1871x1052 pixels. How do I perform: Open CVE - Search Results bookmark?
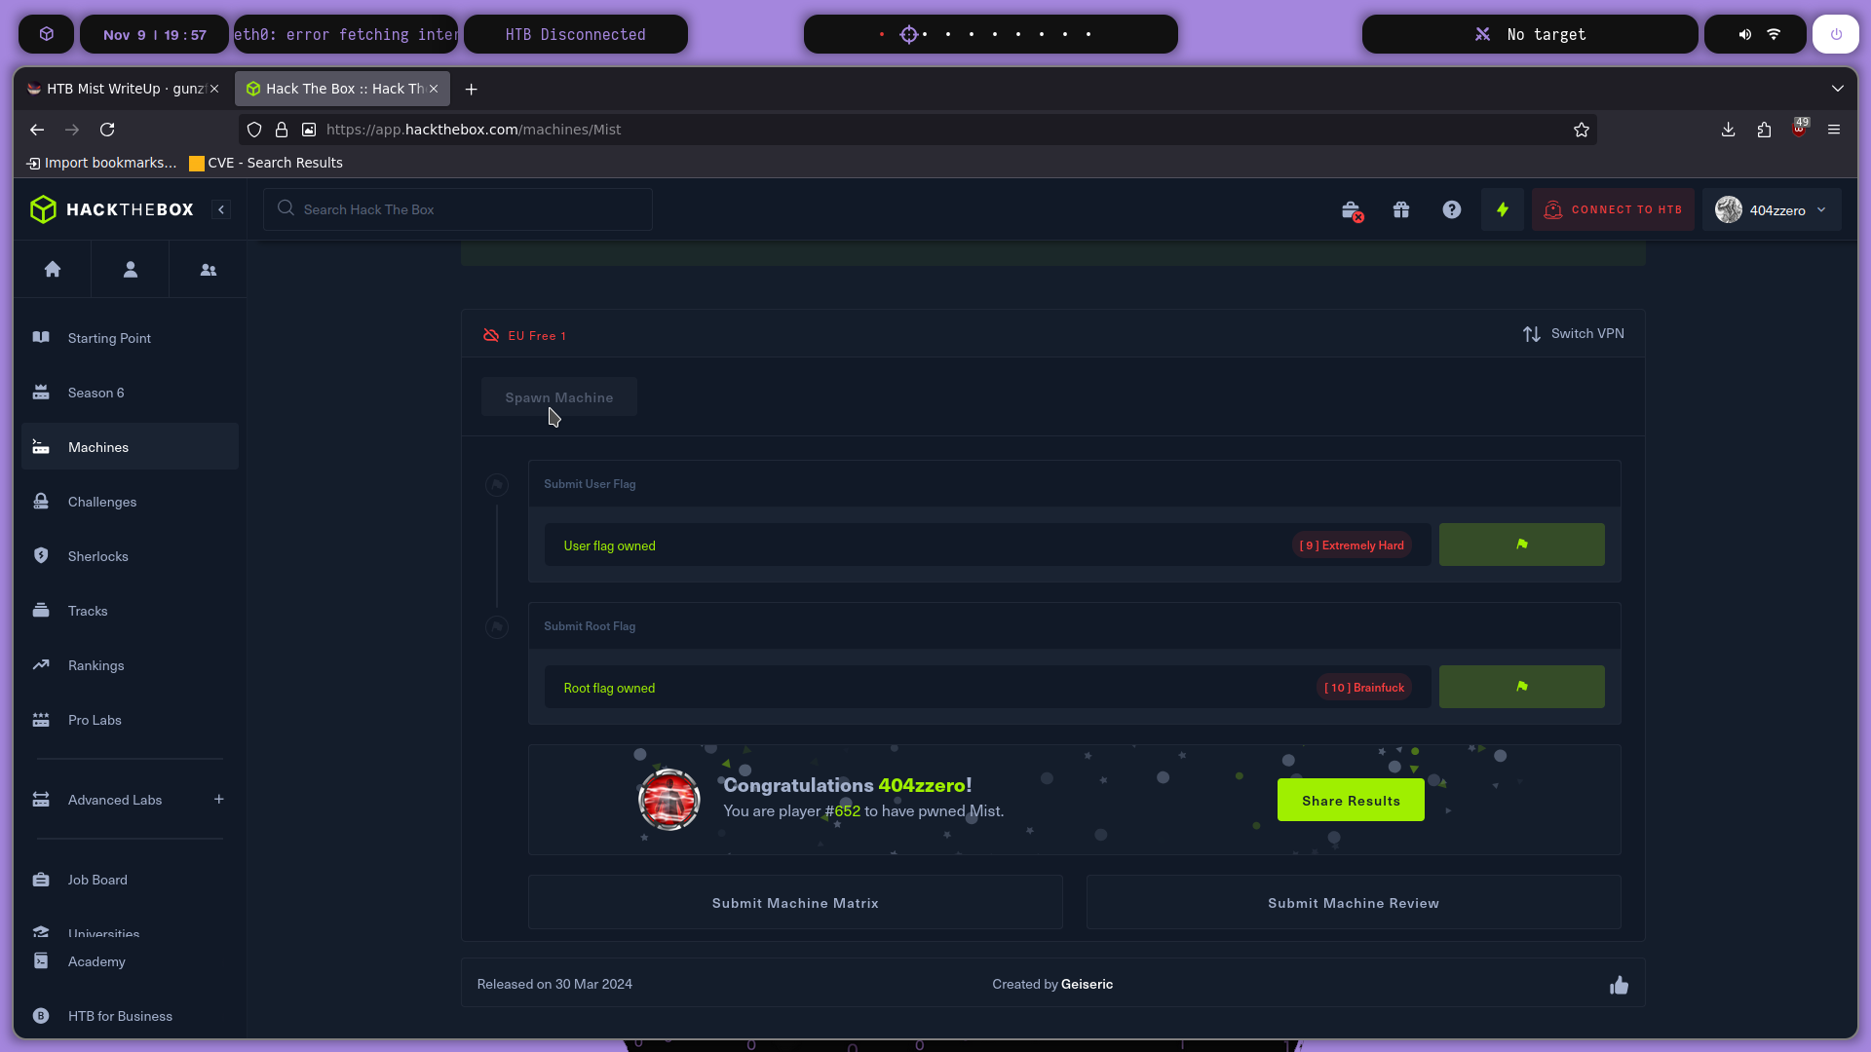click(x=266, y=163)
